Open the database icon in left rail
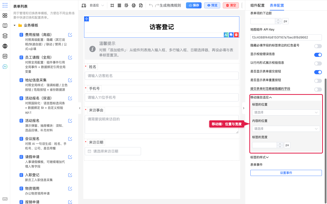This screenshot has width=327, height=204. (x=5, y=36)
